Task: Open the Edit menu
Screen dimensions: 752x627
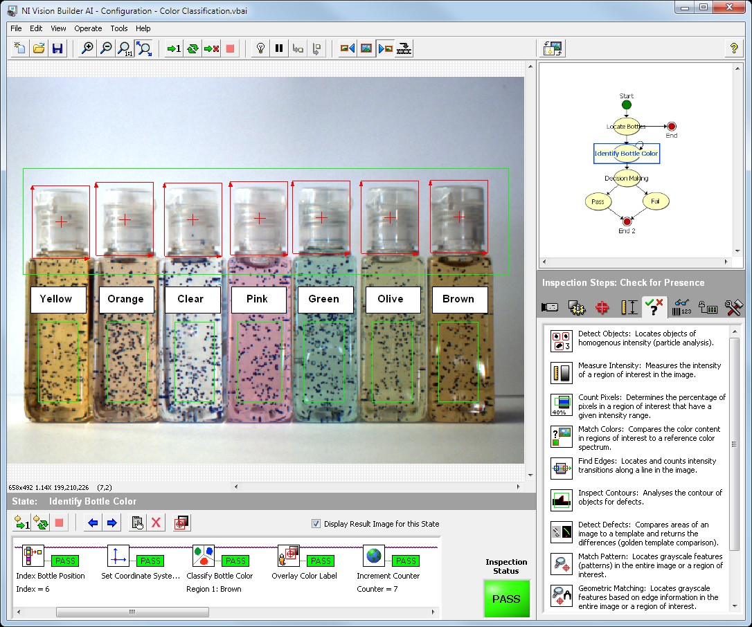Action: point(36,28)
